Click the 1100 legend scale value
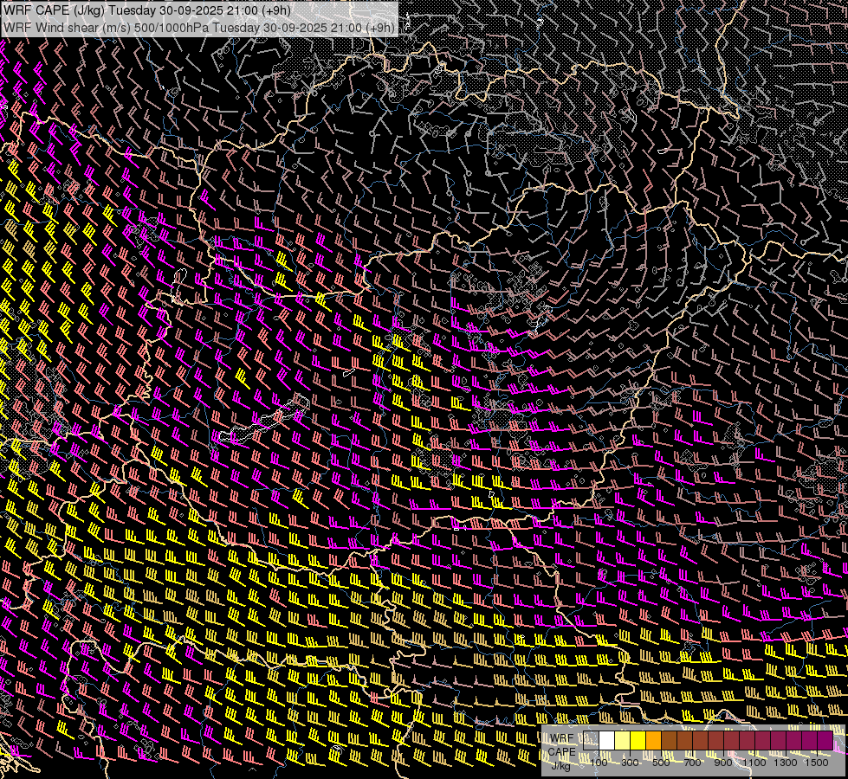 click(754, 763)
